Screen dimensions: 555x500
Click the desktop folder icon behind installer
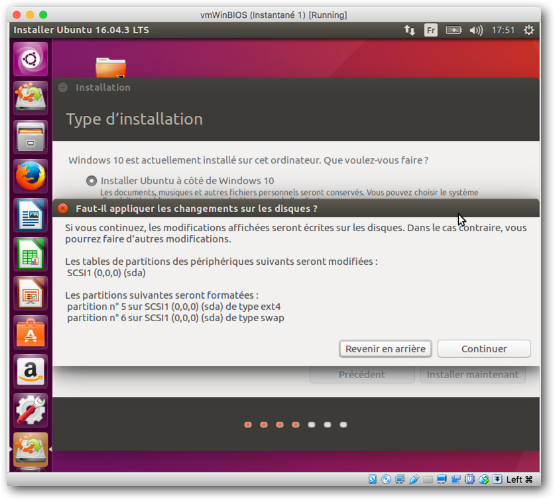pyautogui.click(x=111, y=68)
